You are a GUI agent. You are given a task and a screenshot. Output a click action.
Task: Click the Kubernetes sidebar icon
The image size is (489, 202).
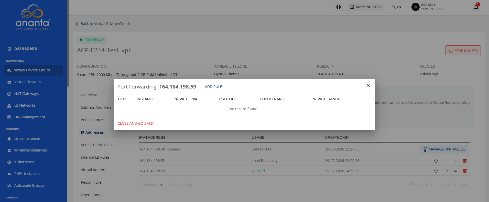[x=9, y=162]
